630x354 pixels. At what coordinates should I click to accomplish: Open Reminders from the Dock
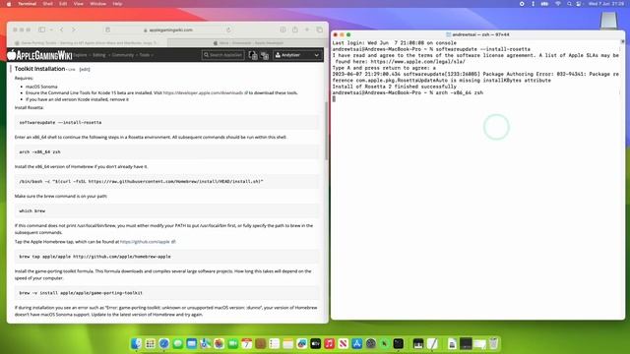[274, 343]
